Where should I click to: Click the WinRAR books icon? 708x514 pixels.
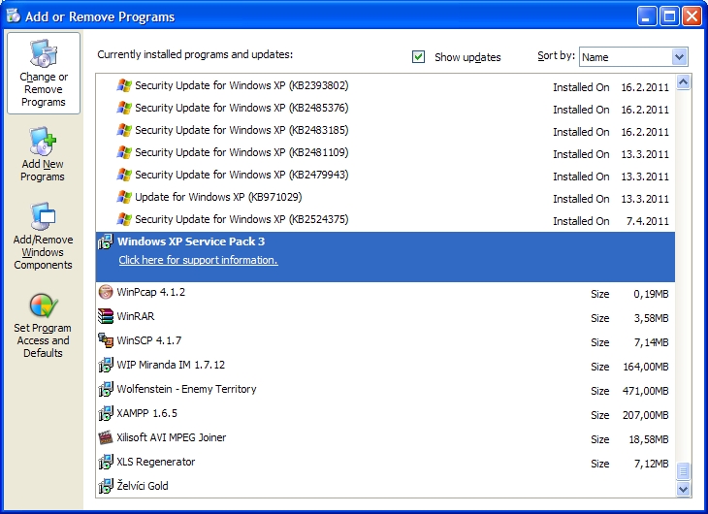pos(106,316)
